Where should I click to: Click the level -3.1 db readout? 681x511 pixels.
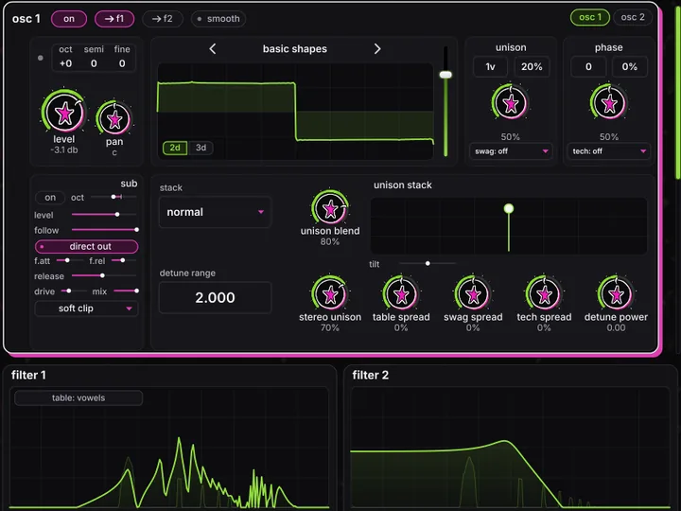tap(64, 150)
